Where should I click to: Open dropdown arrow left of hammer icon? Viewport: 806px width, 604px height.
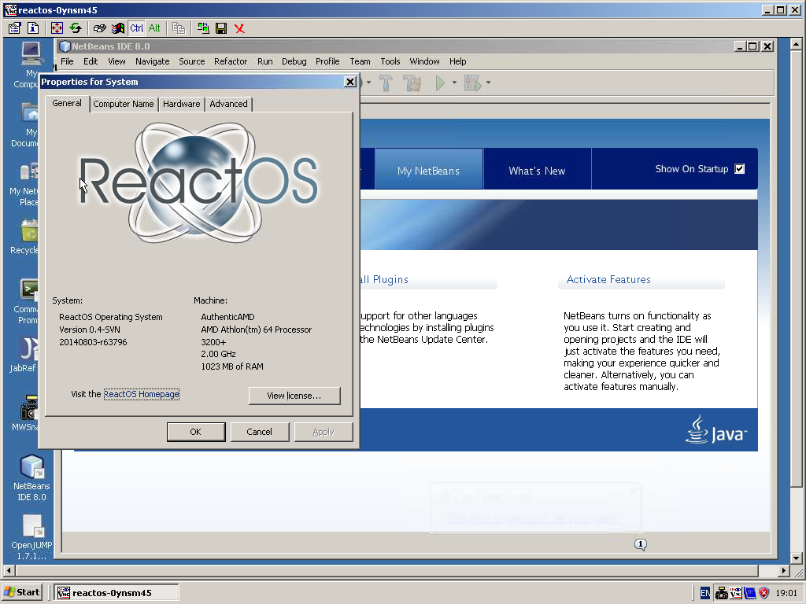[368, 83]
